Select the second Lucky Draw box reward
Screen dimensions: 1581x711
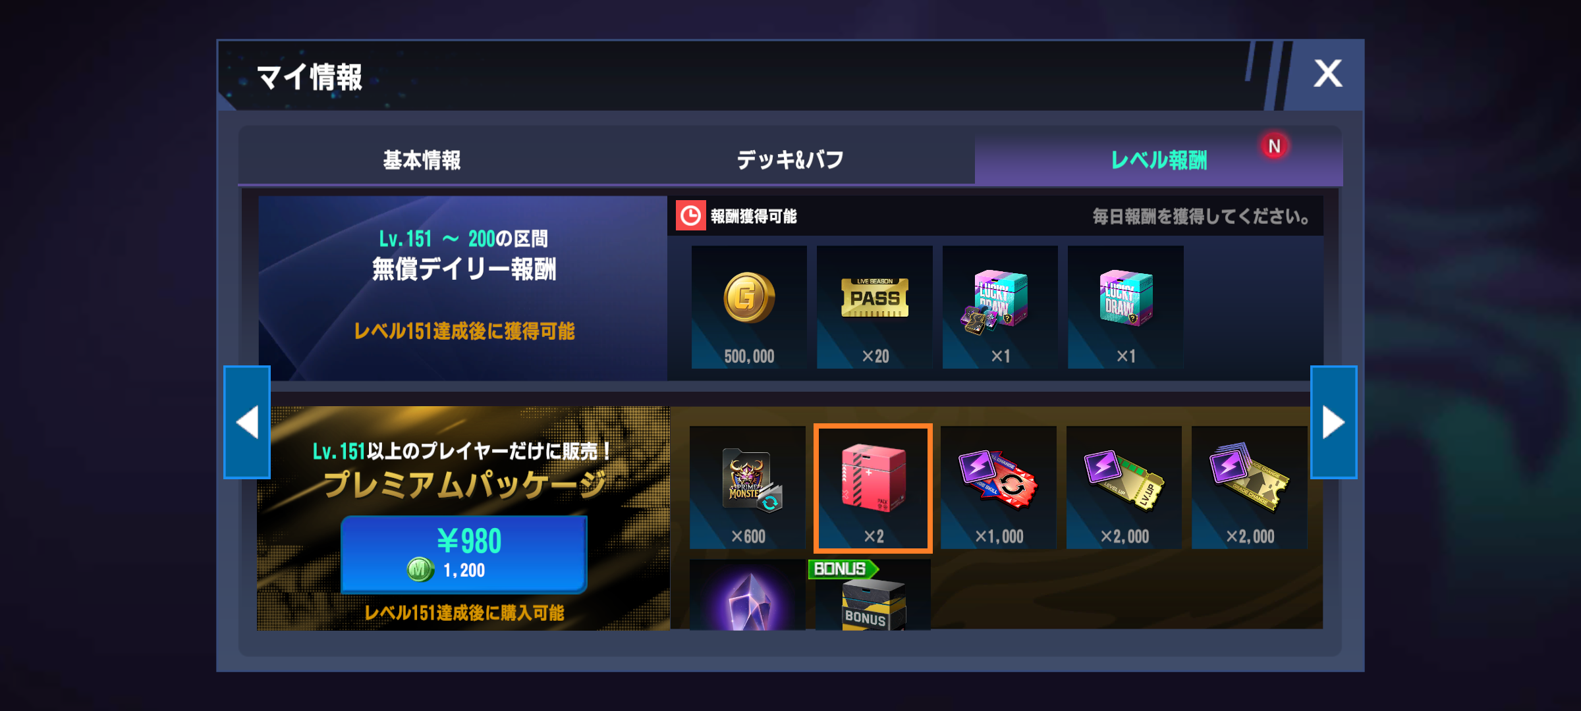(1125, 307)
